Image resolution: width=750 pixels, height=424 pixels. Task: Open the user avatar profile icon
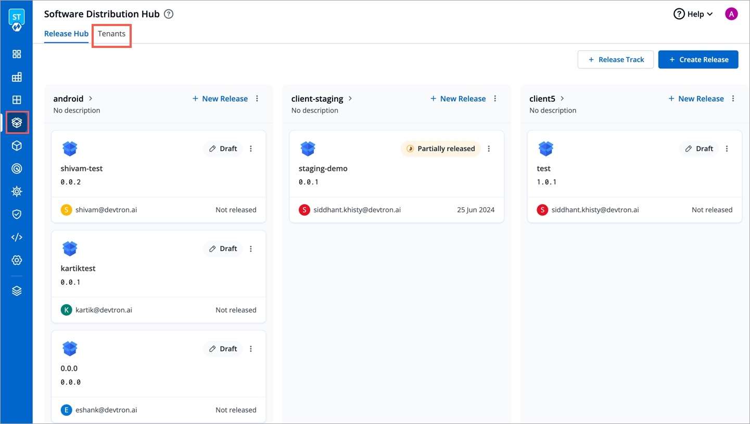click(731, 14)
